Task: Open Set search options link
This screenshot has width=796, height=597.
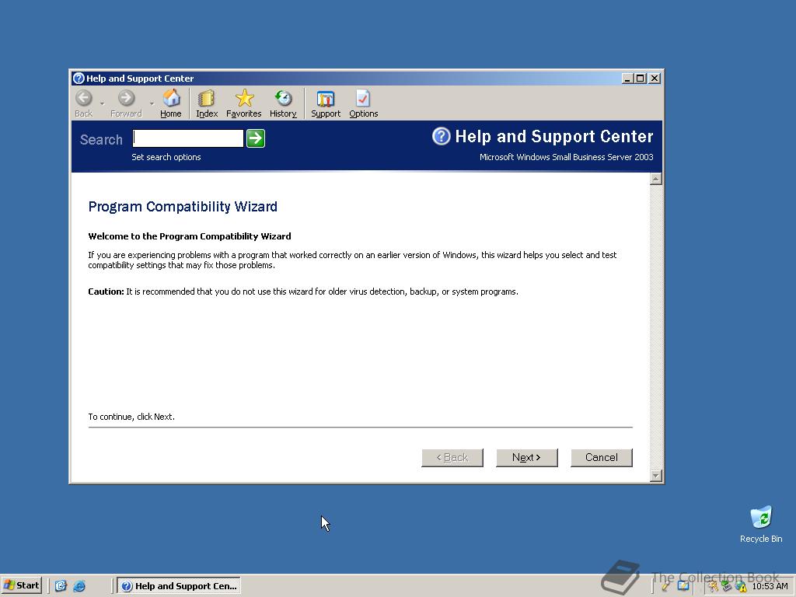Action: click(x=166, y=157)
